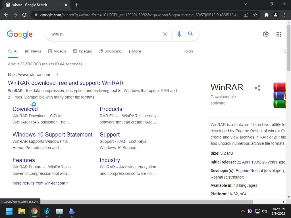Click the Chrome taskbar icon

point(34,211)
